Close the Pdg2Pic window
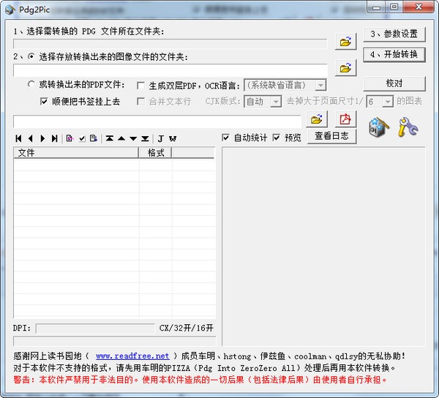The height and width of the screenshot is (398, 439). click(419, 7)
